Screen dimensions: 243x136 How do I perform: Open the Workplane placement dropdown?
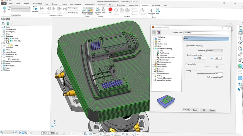click(x=214, y=51)
